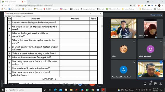Open LiveCode bookmark

pos(101,9)
